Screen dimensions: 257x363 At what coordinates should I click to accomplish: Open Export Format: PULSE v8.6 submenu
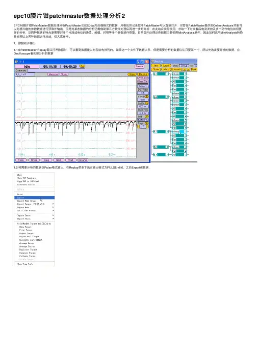click(x=34, y=204)
